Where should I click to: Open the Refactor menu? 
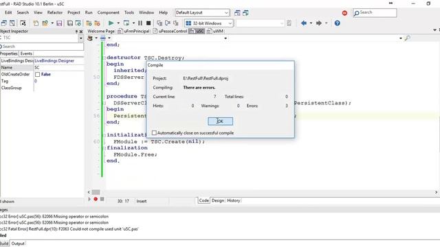click(x=55, y=12)
